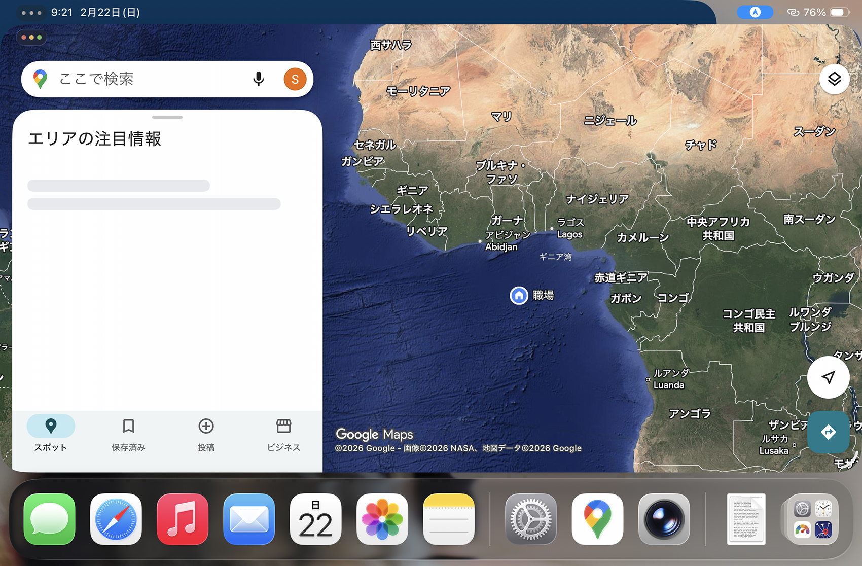Image resolution: width=862 pixels, height=566 pixels.
Task: Open the window controls three-dot menu
Action: (x=31, y=38)
